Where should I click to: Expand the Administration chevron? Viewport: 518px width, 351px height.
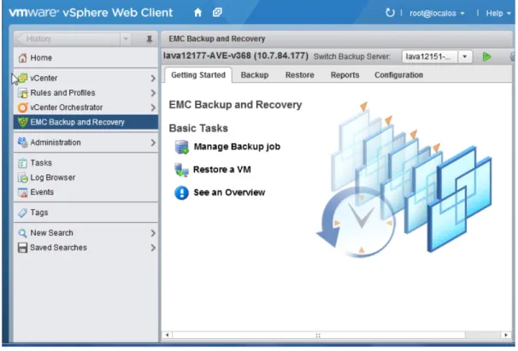(x=153, y=143)
